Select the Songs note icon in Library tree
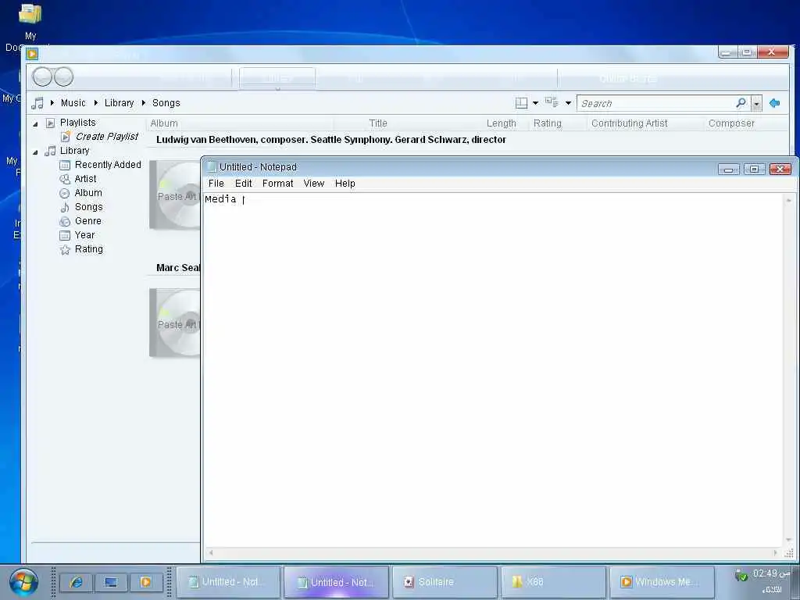This screenshot has width=800, height=600. (x=65, y=207)
